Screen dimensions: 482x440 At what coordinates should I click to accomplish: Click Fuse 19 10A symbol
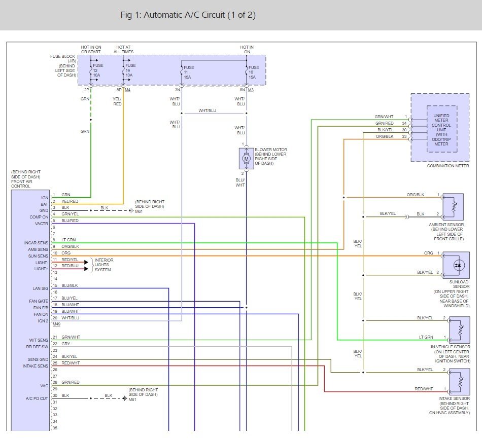(124, 70)
